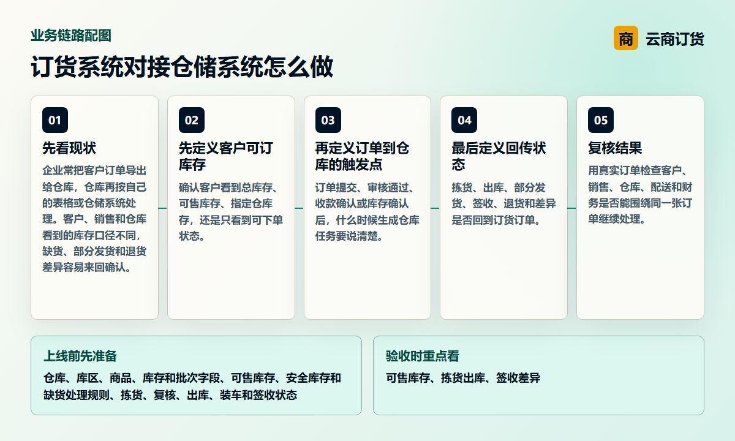Click the text 可售库存、拣货出库、签收差异
The image size is (735, 441).
click(x=463, y=378)
